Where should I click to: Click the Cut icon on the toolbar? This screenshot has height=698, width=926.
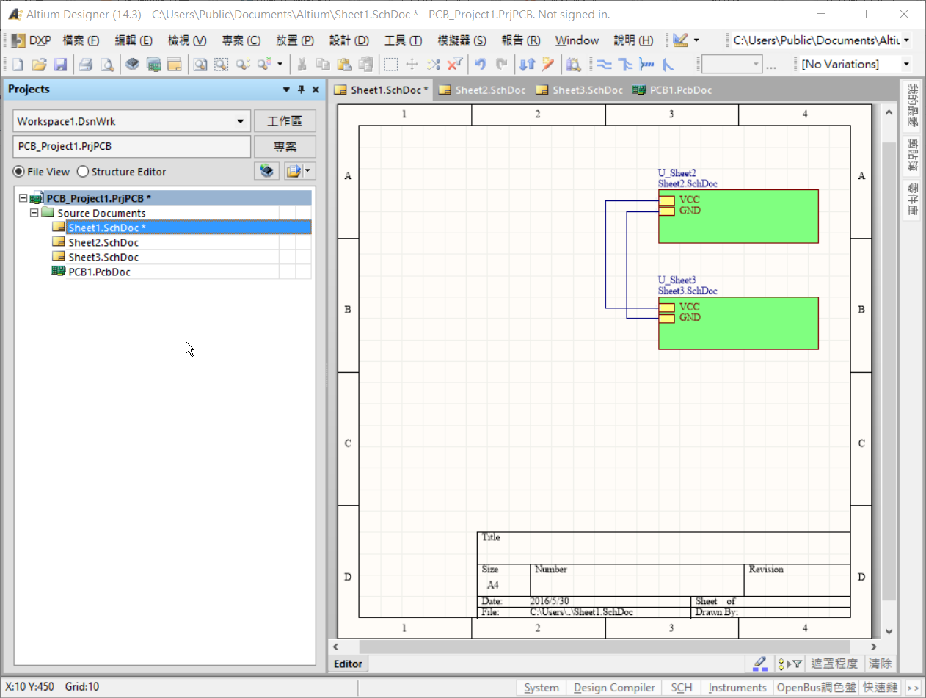302,64
